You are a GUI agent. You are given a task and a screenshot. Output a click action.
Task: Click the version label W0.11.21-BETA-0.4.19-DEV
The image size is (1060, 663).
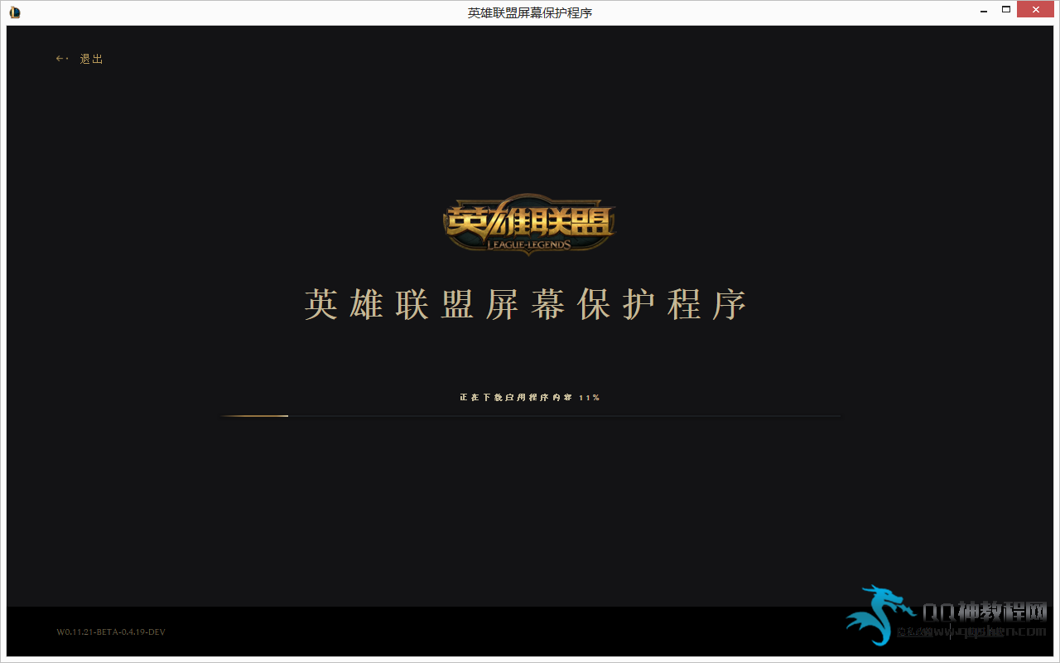(111, 632)
